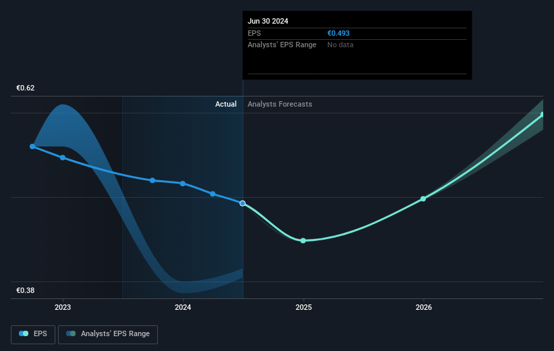Click the €0.62 axis value
554x351 pixels.
26,88
